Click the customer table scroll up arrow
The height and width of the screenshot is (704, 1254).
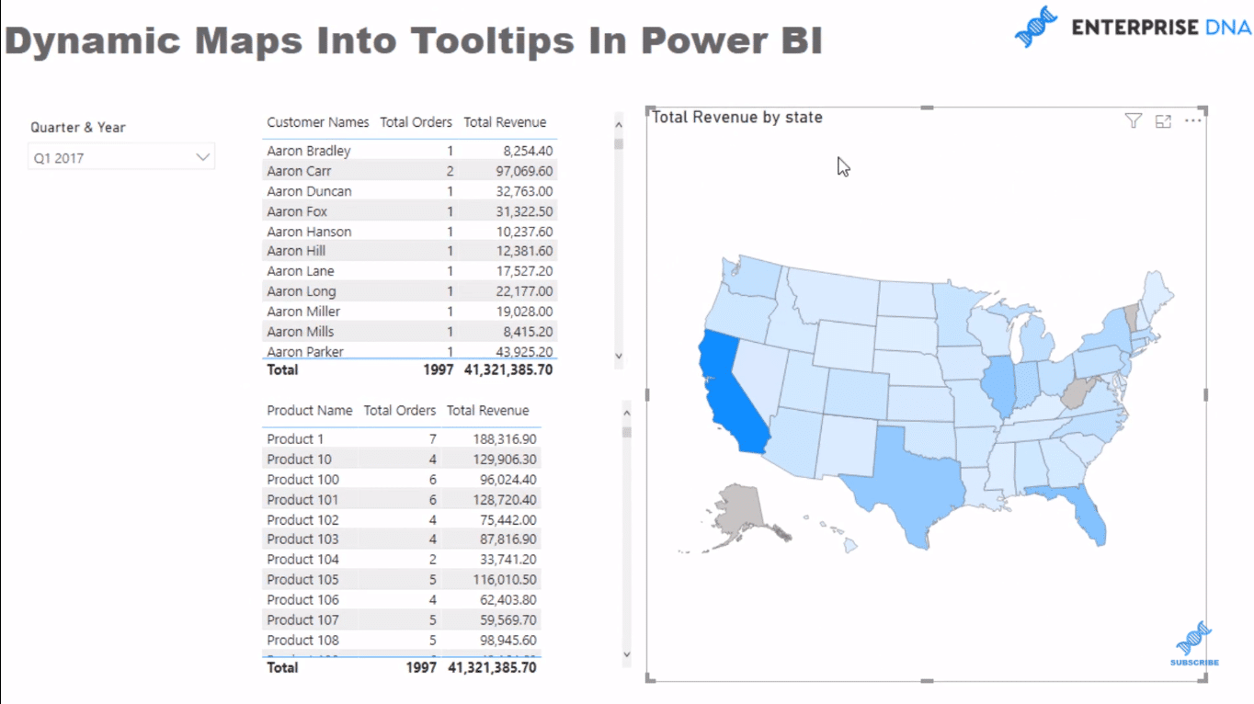[619, 125]
